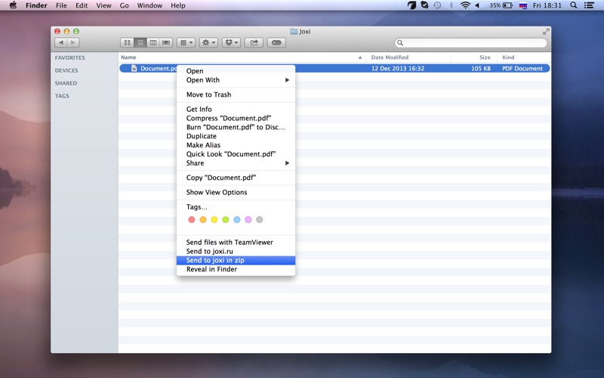The height and width of the screenshot is (378, 604).
Task: Select Quick Look "Document.pdf"
Action: tap(236, 154)
